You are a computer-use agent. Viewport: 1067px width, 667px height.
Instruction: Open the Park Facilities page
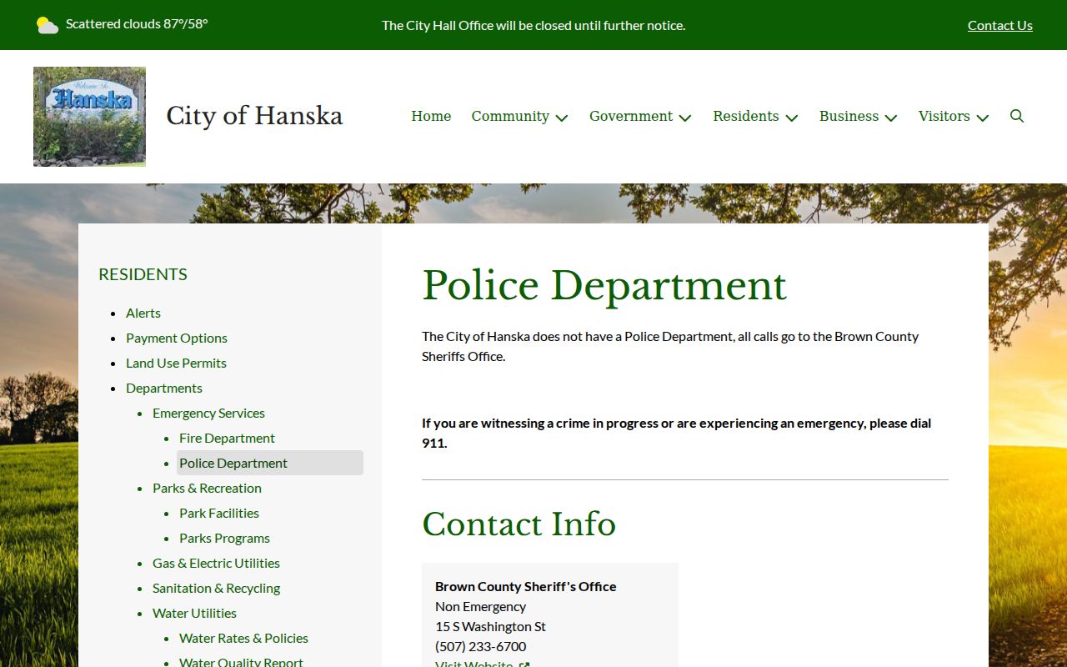pos(219,513)
